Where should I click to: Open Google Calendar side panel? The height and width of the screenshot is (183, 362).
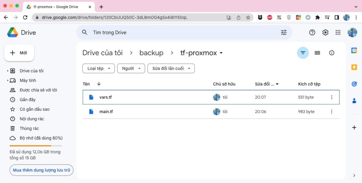pyautogui.click(x=354, y=50)
